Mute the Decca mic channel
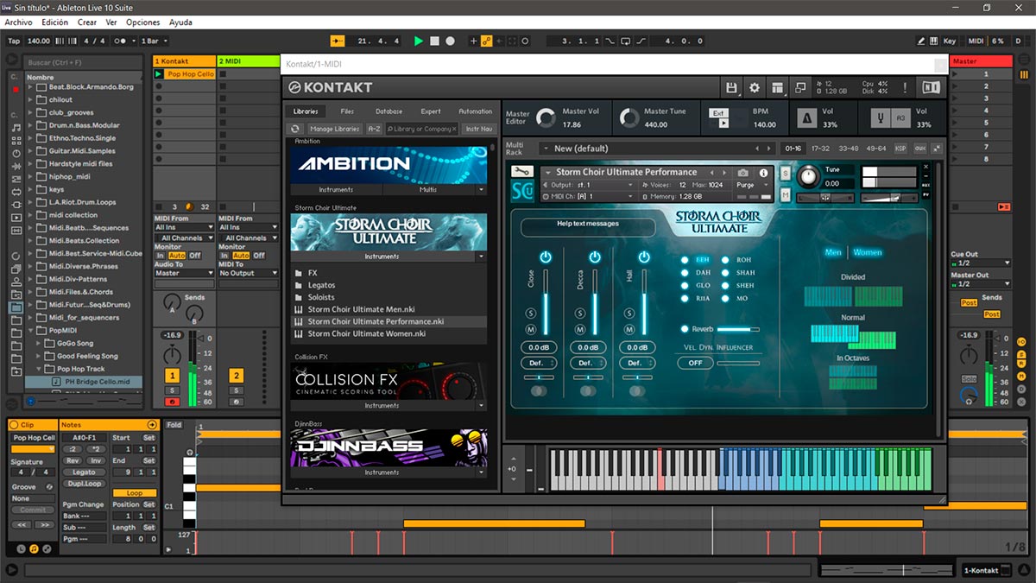The height and width of the screenshot is (583, 1036). pyautogui.click(x=581, y=330)
